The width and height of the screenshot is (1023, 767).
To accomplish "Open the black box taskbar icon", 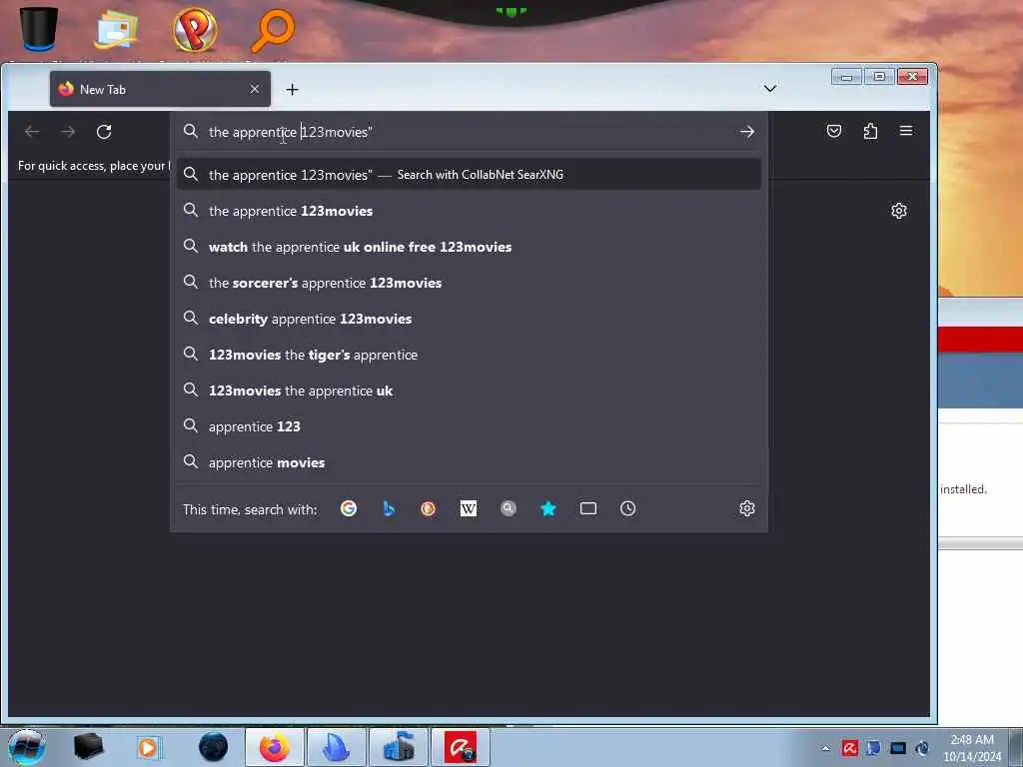I will click(x=88, y=747).
